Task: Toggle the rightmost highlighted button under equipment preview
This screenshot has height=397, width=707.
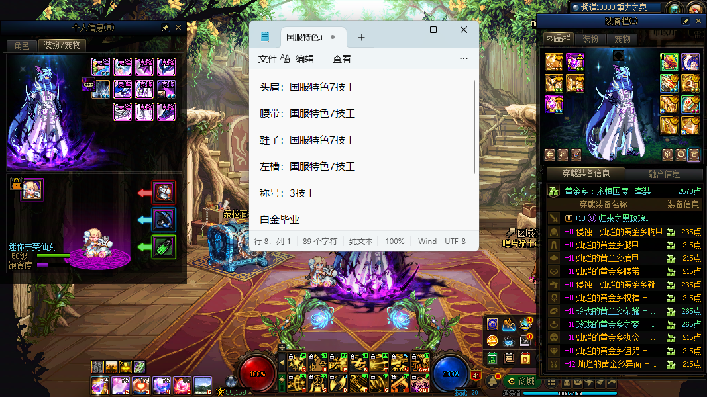Action: point(694,155)
